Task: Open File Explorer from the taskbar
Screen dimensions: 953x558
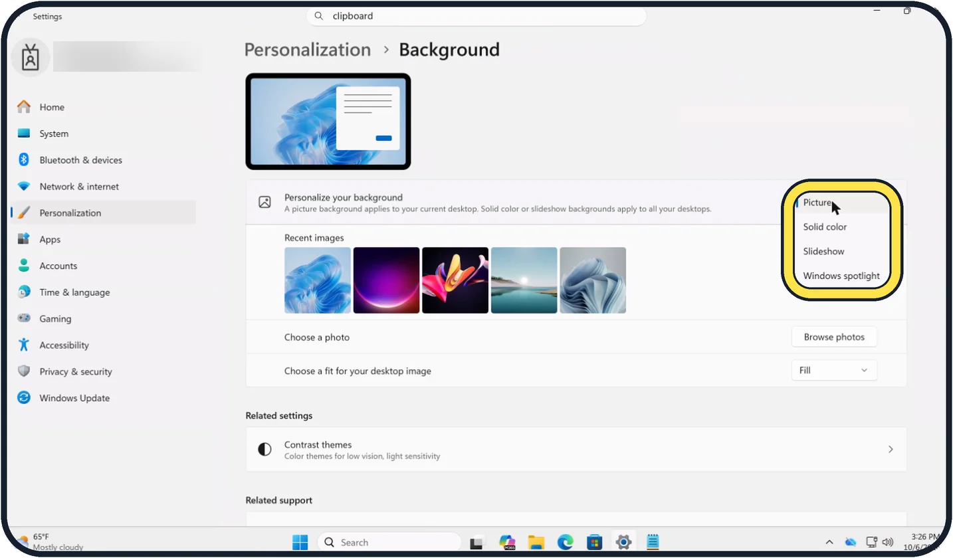Action: click(x=536, y=542)
